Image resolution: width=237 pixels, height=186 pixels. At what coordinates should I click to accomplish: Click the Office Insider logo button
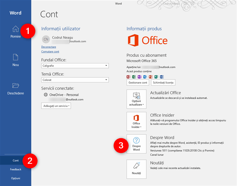tap(136, 121)
